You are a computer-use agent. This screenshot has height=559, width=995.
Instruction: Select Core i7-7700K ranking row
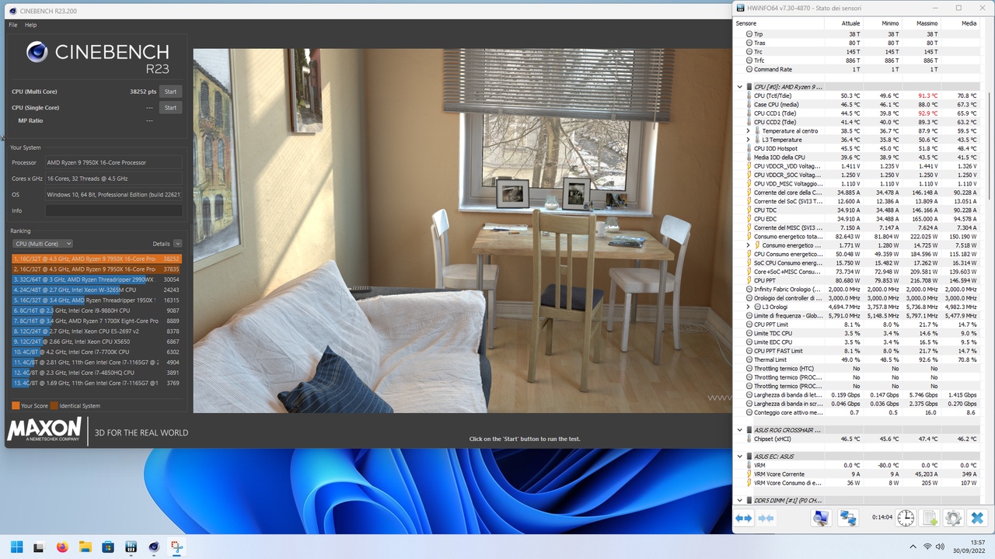96,352
